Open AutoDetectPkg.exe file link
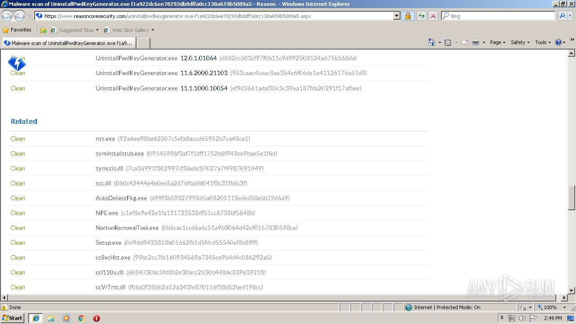This screenshot has height=324, width=576. click(121, 198)
